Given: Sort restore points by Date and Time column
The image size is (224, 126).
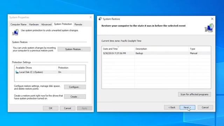Looking at the screenshot, I should tap(118, 49).
